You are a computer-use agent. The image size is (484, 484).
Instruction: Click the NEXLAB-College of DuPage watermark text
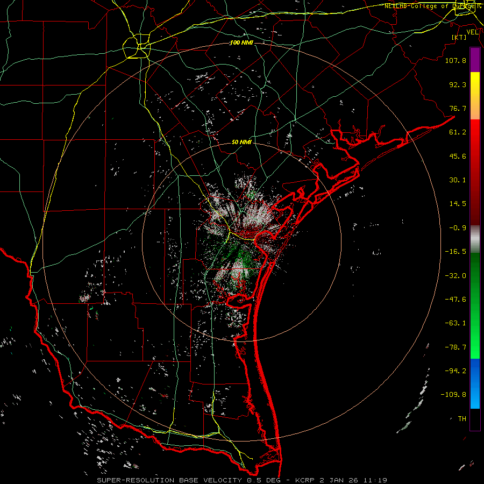point(432,6)
